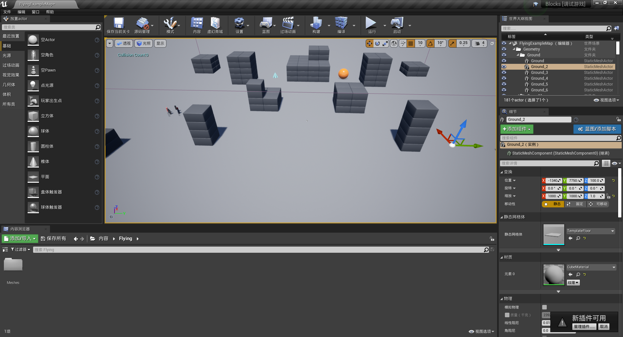This screenshot has height=337, width=623.
Task: Open Lit view mode dropdown
Action: [144, 43]
